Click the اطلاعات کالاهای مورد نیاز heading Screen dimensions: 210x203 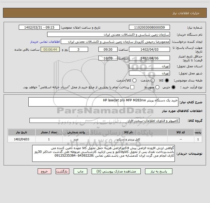tap(182, 111)
